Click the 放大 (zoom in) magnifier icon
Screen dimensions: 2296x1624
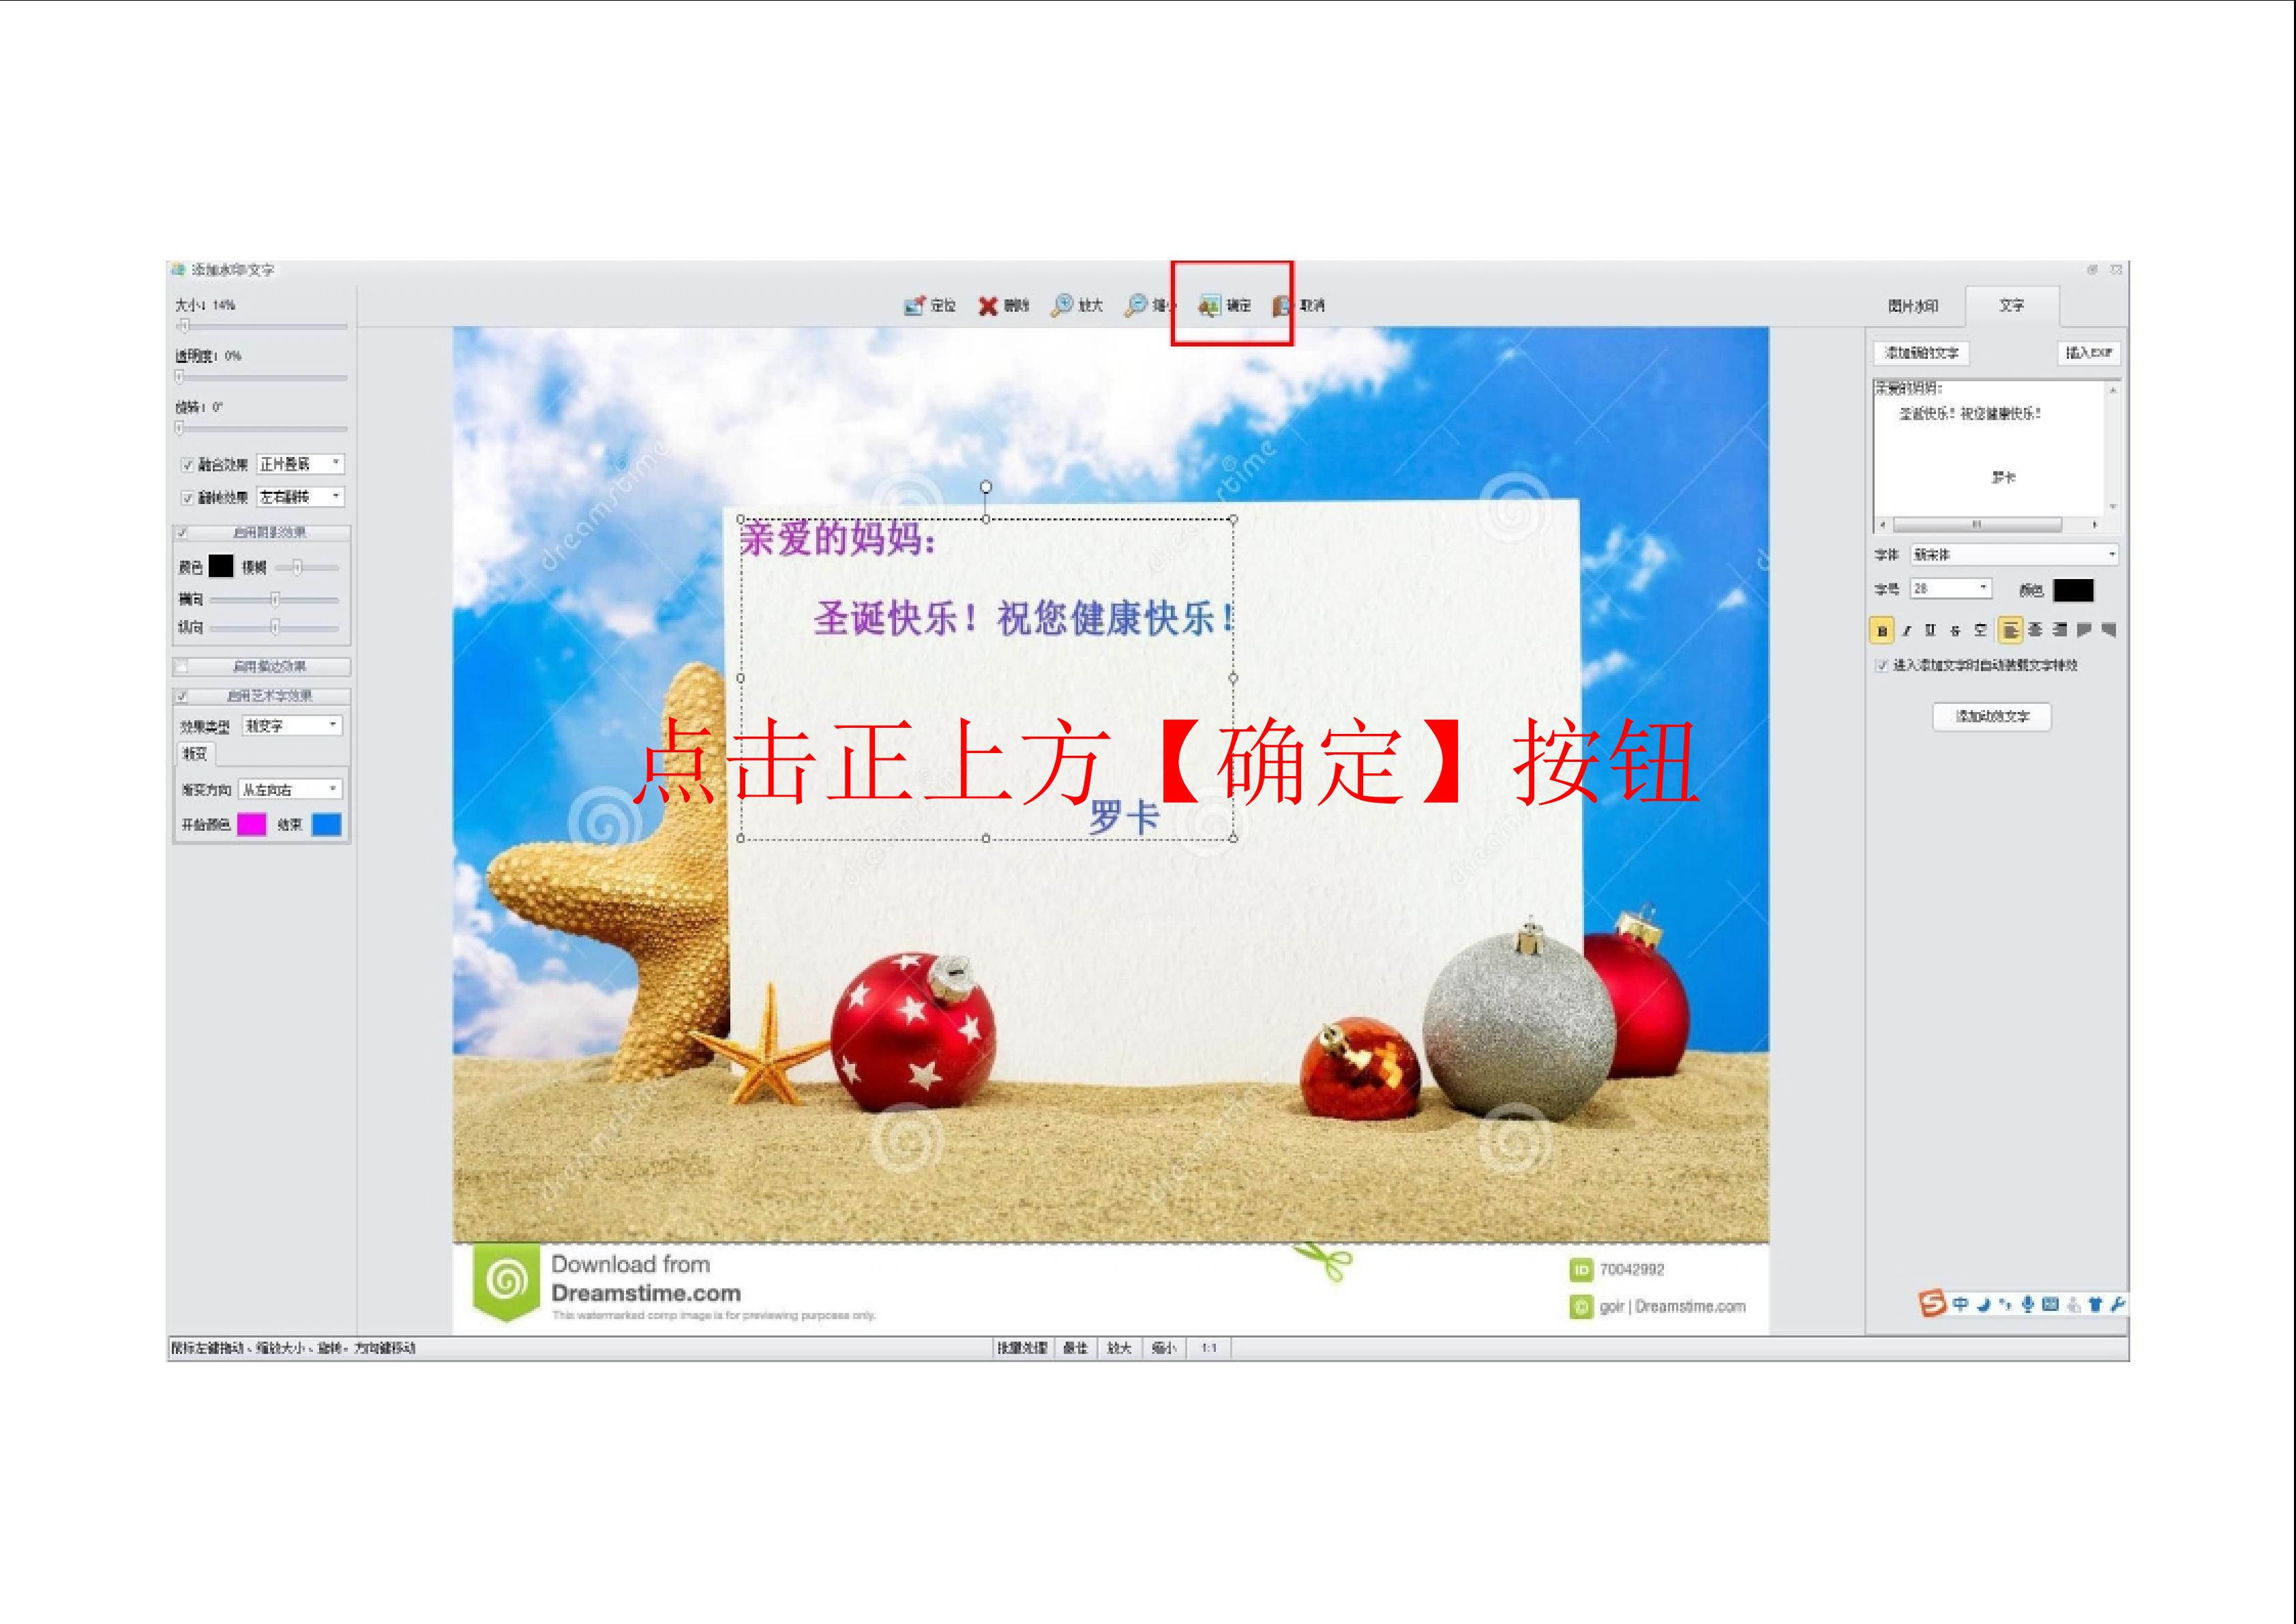coord(1062,306)
